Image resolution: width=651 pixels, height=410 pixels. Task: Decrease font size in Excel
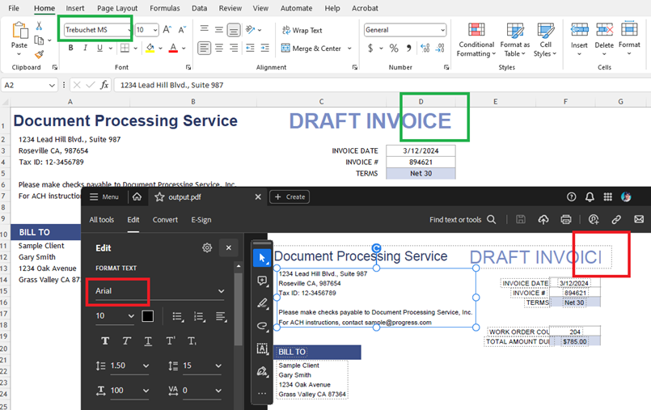click(x=182, y=29)
